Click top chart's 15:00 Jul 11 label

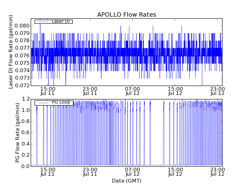tap(48, 91)
